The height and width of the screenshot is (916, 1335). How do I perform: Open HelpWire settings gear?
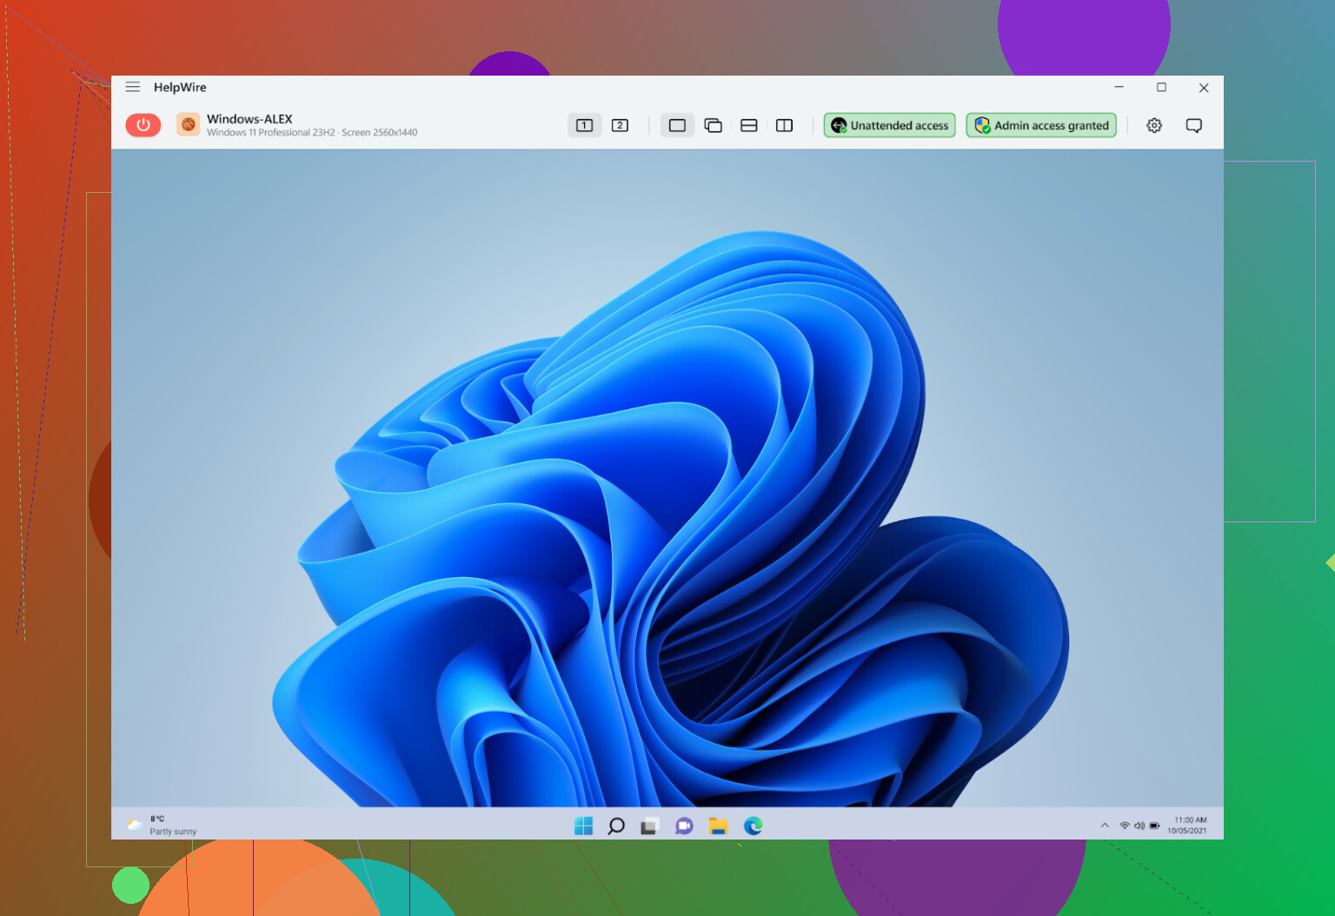coord(1154,125)
